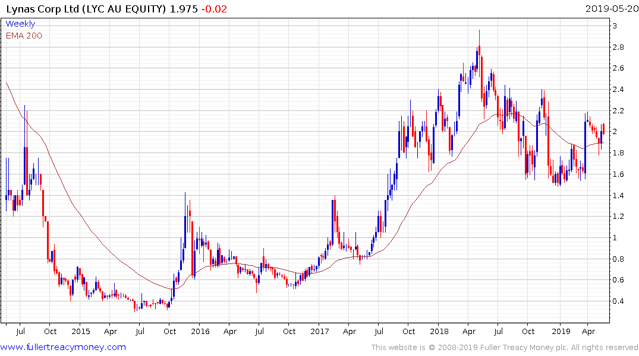Image resolution: width=639 pixels, height=356 pixels.
Task: Select the '2015' x-axis label
Action: pos(81,332)
